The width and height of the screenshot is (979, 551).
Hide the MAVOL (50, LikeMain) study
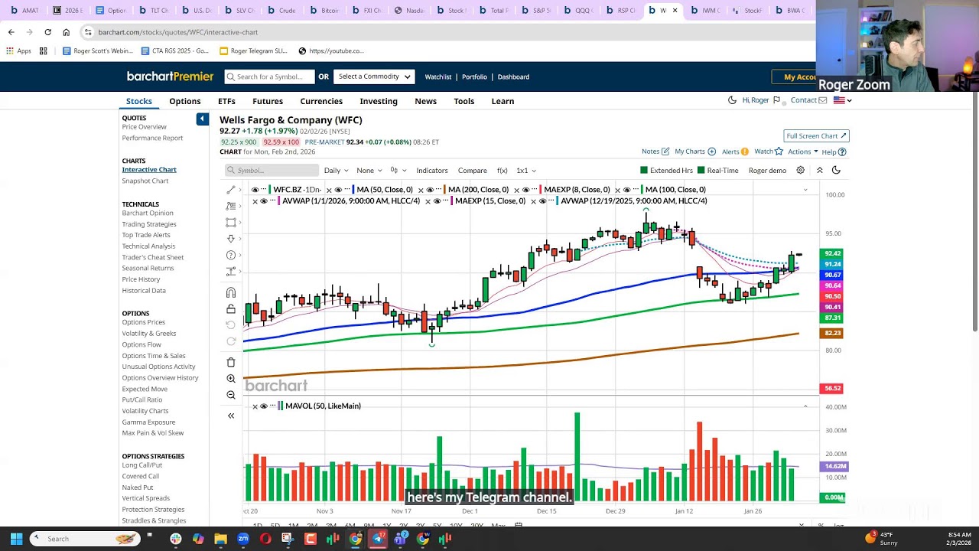point(264,406)
